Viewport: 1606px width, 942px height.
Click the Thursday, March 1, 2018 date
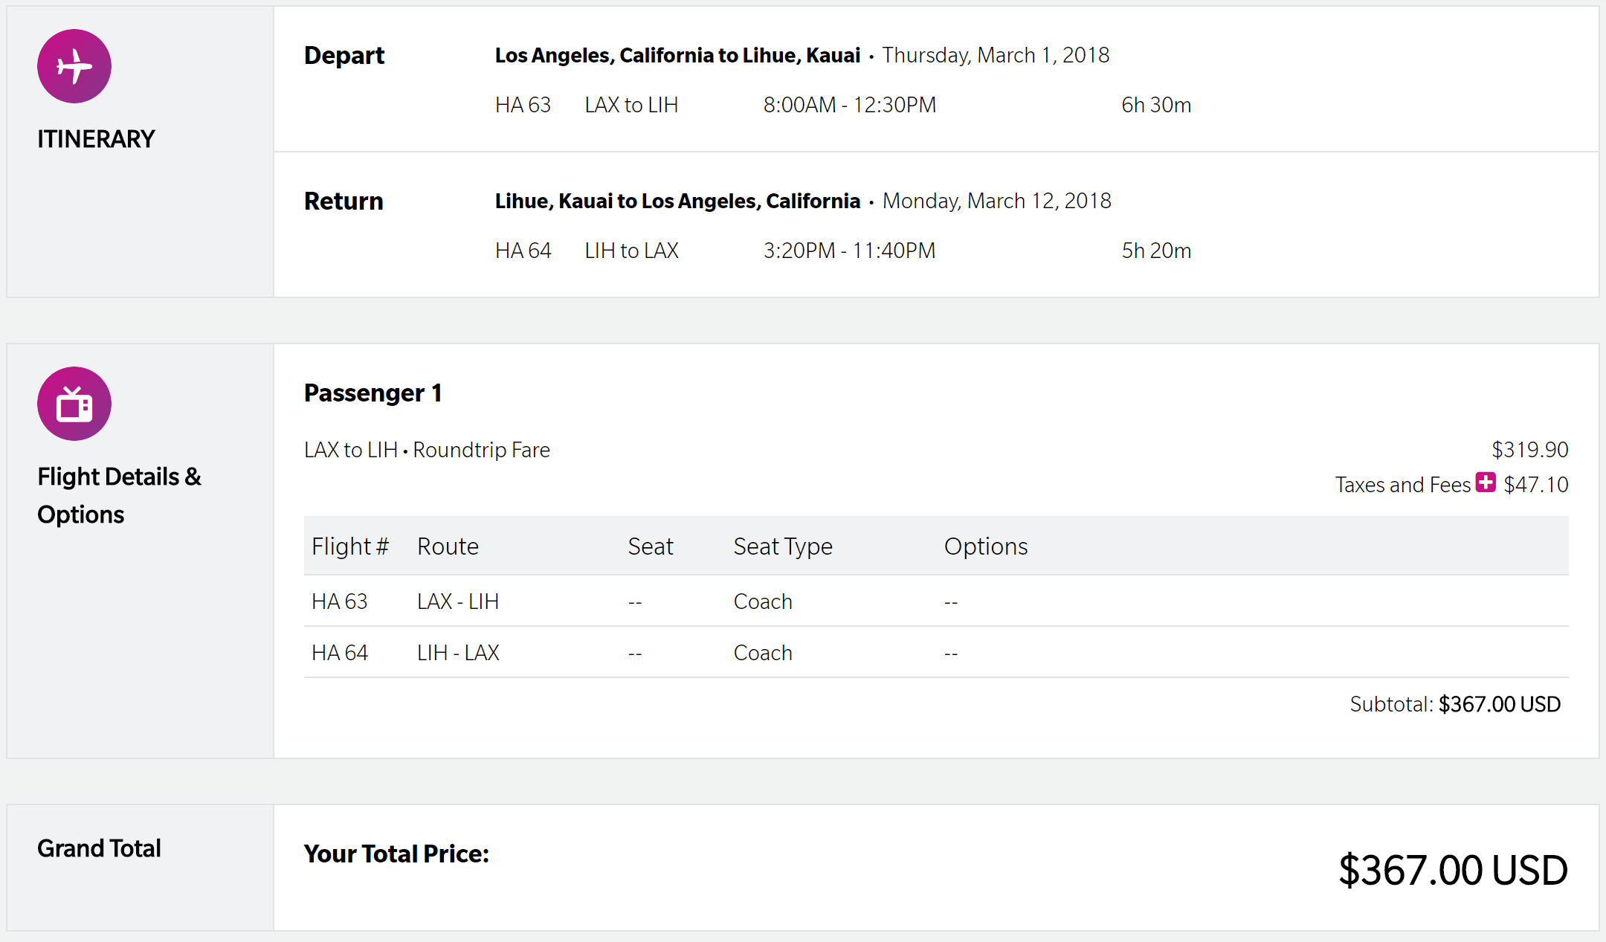click(996, 56)
